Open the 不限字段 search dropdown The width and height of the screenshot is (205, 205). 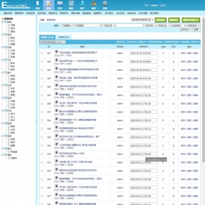click(150, 25)
